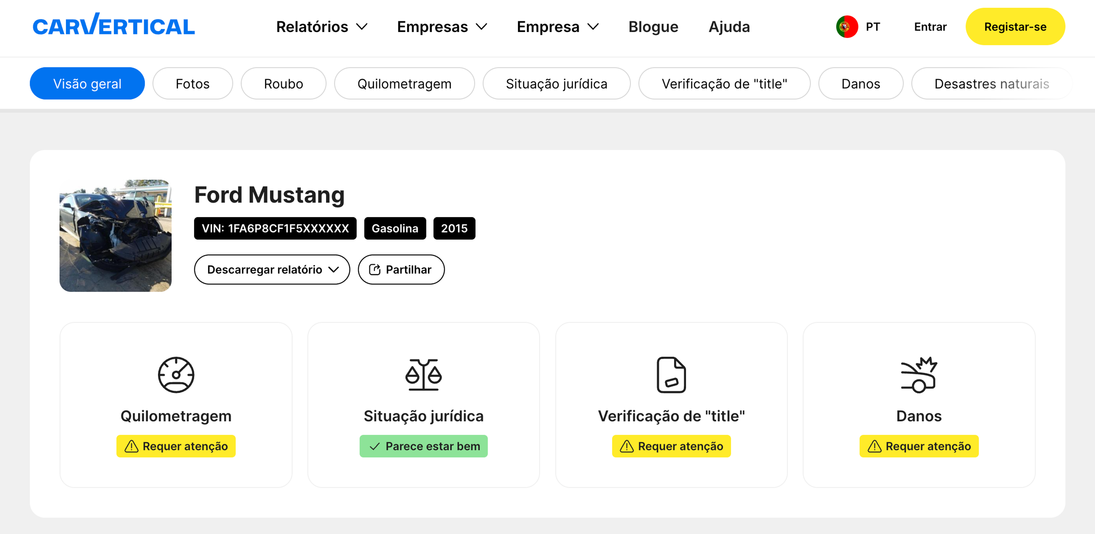The height and width of the screenshot is (534, 1095).
Task: Click the Ford Mustang heading
Action: (x=269, y=195)
